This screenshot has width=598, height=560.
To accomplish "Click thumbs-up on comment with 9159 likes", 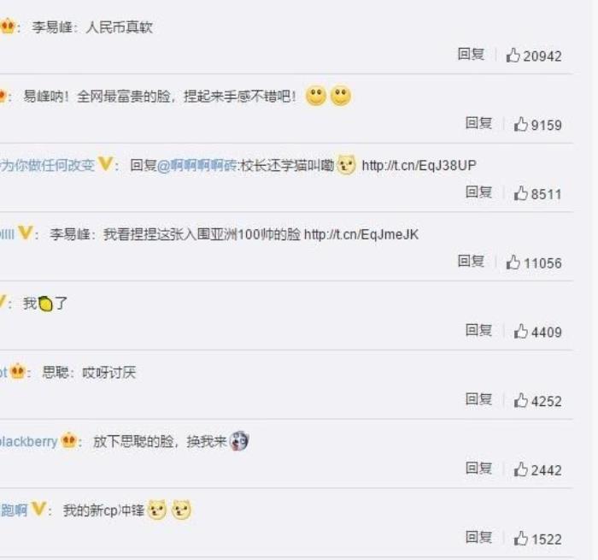I will click(520, 125).
